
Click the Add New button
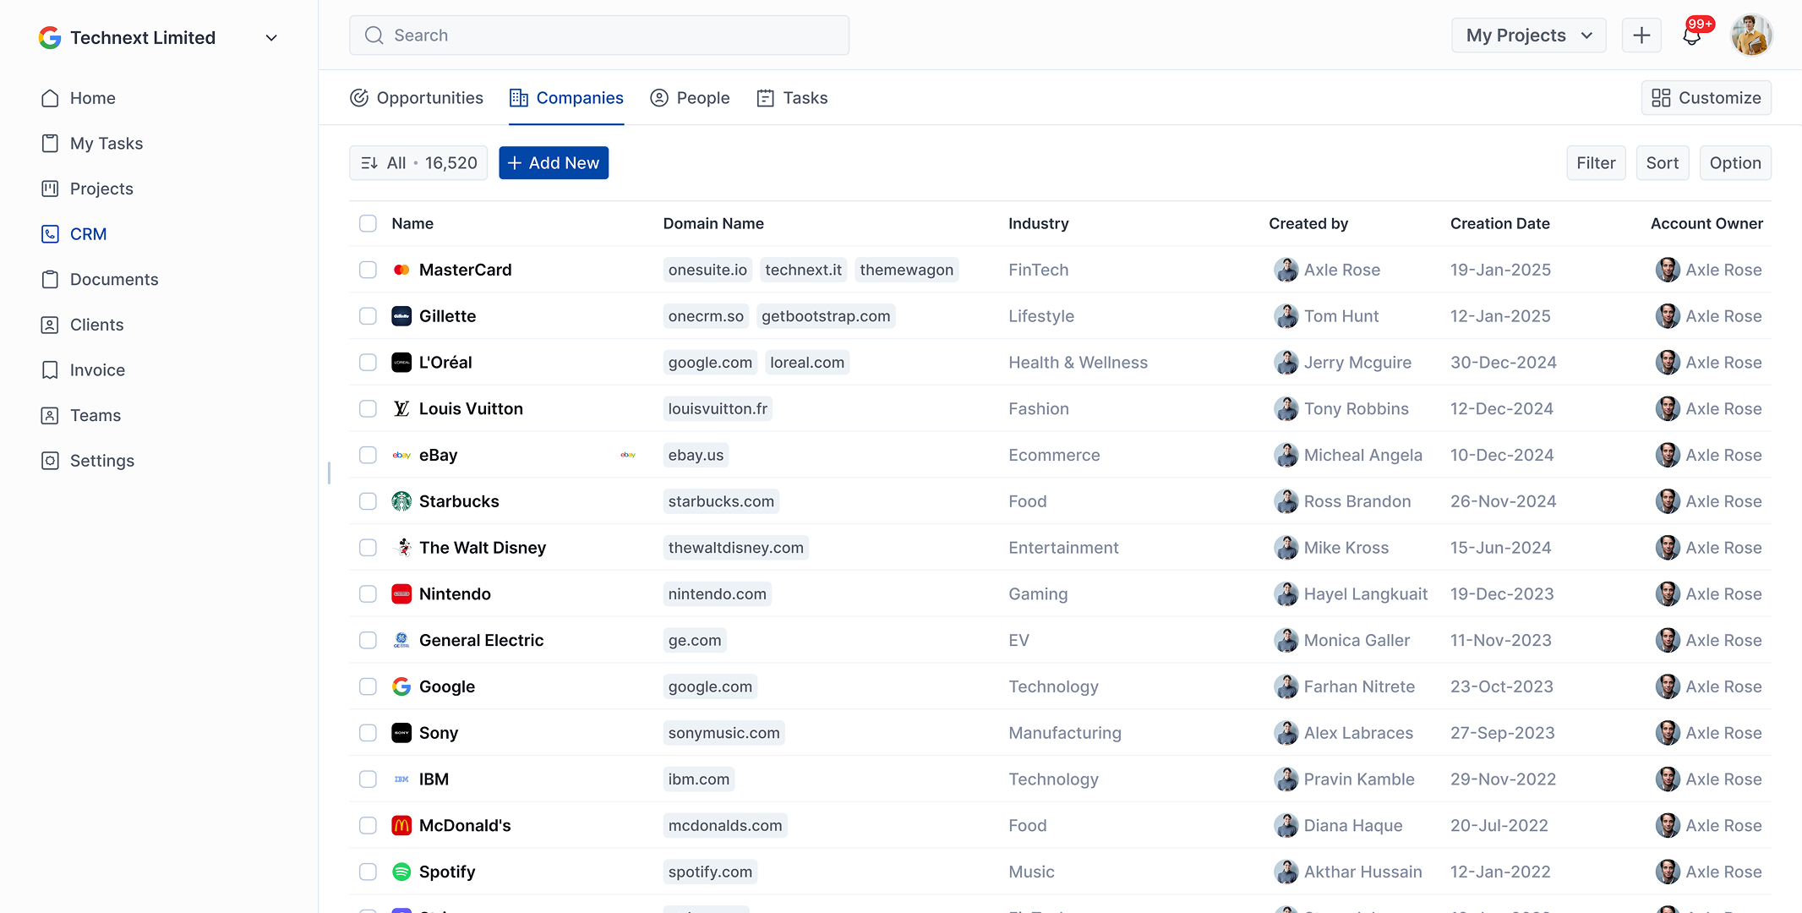[554, 163]
